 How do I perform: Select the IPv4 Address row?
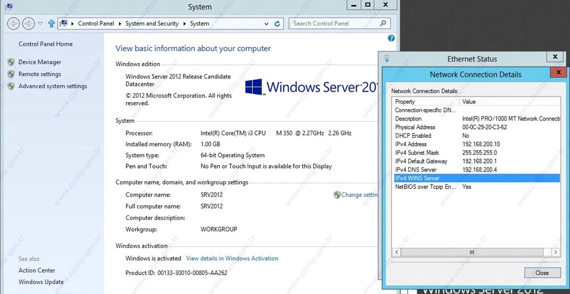[x=476, y=144]
